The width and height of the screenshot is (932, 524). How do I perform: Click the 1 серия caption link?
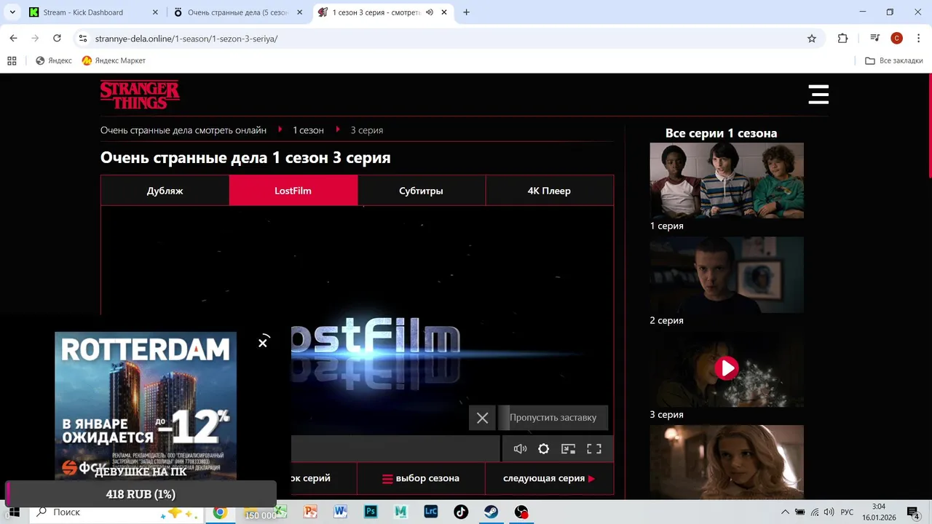point(666,226)
